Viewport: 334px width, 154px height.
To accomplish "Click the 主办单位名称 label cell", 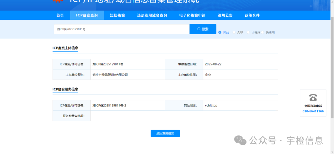I will tap(71, 75).
